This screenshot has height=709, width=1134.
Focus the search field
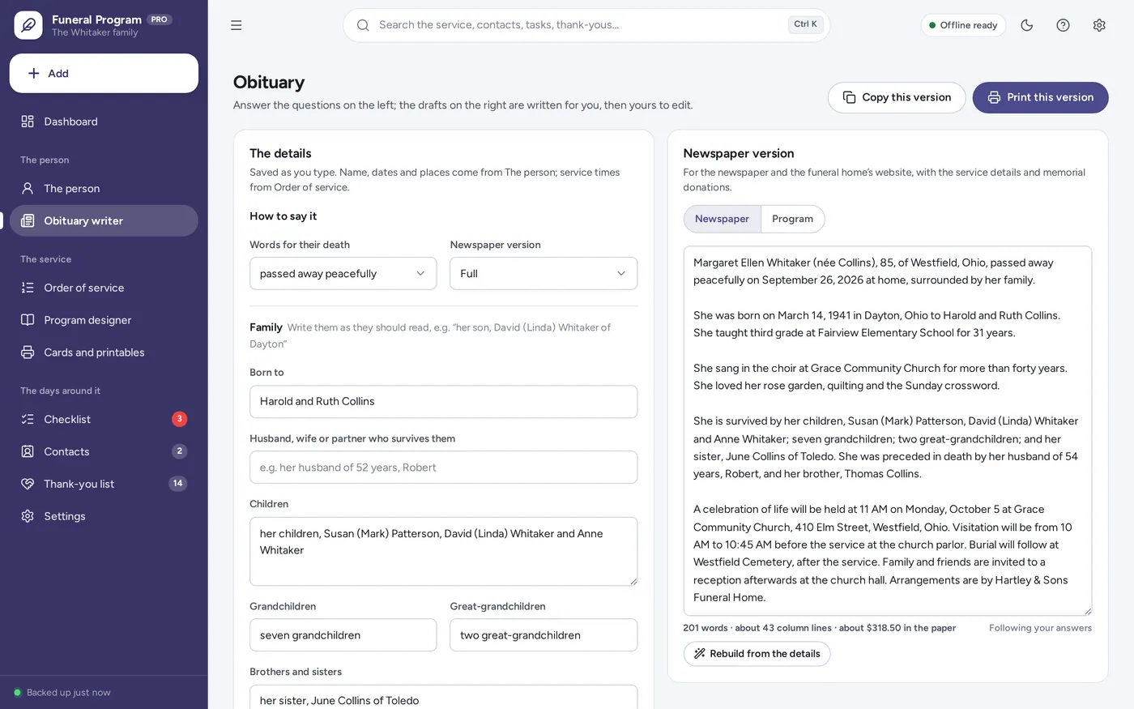click(586, 25)
